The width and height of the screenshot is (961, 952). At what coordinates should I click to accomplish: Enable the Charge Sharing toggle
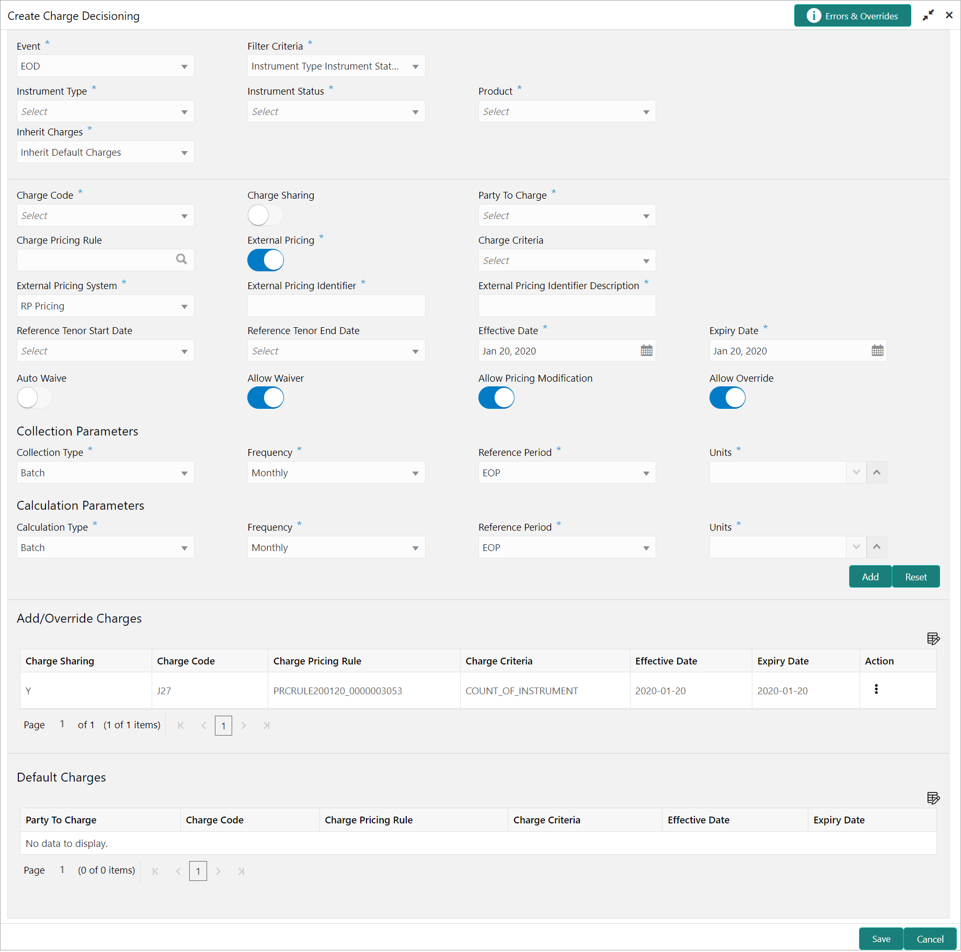pyautogui.click(x=266, y=215)
